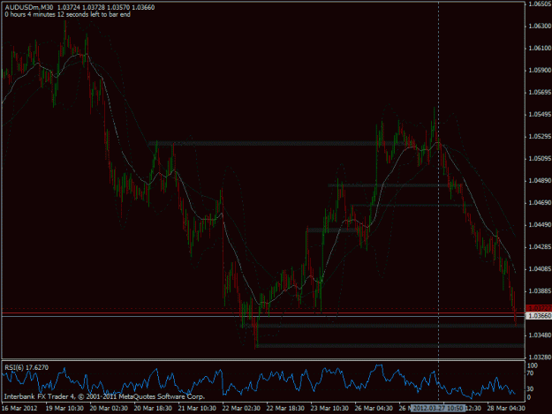This screenshot has width=552, height=414.
Task: Click the 19 Mar 10:30 time label
Action: click(64, 409)
